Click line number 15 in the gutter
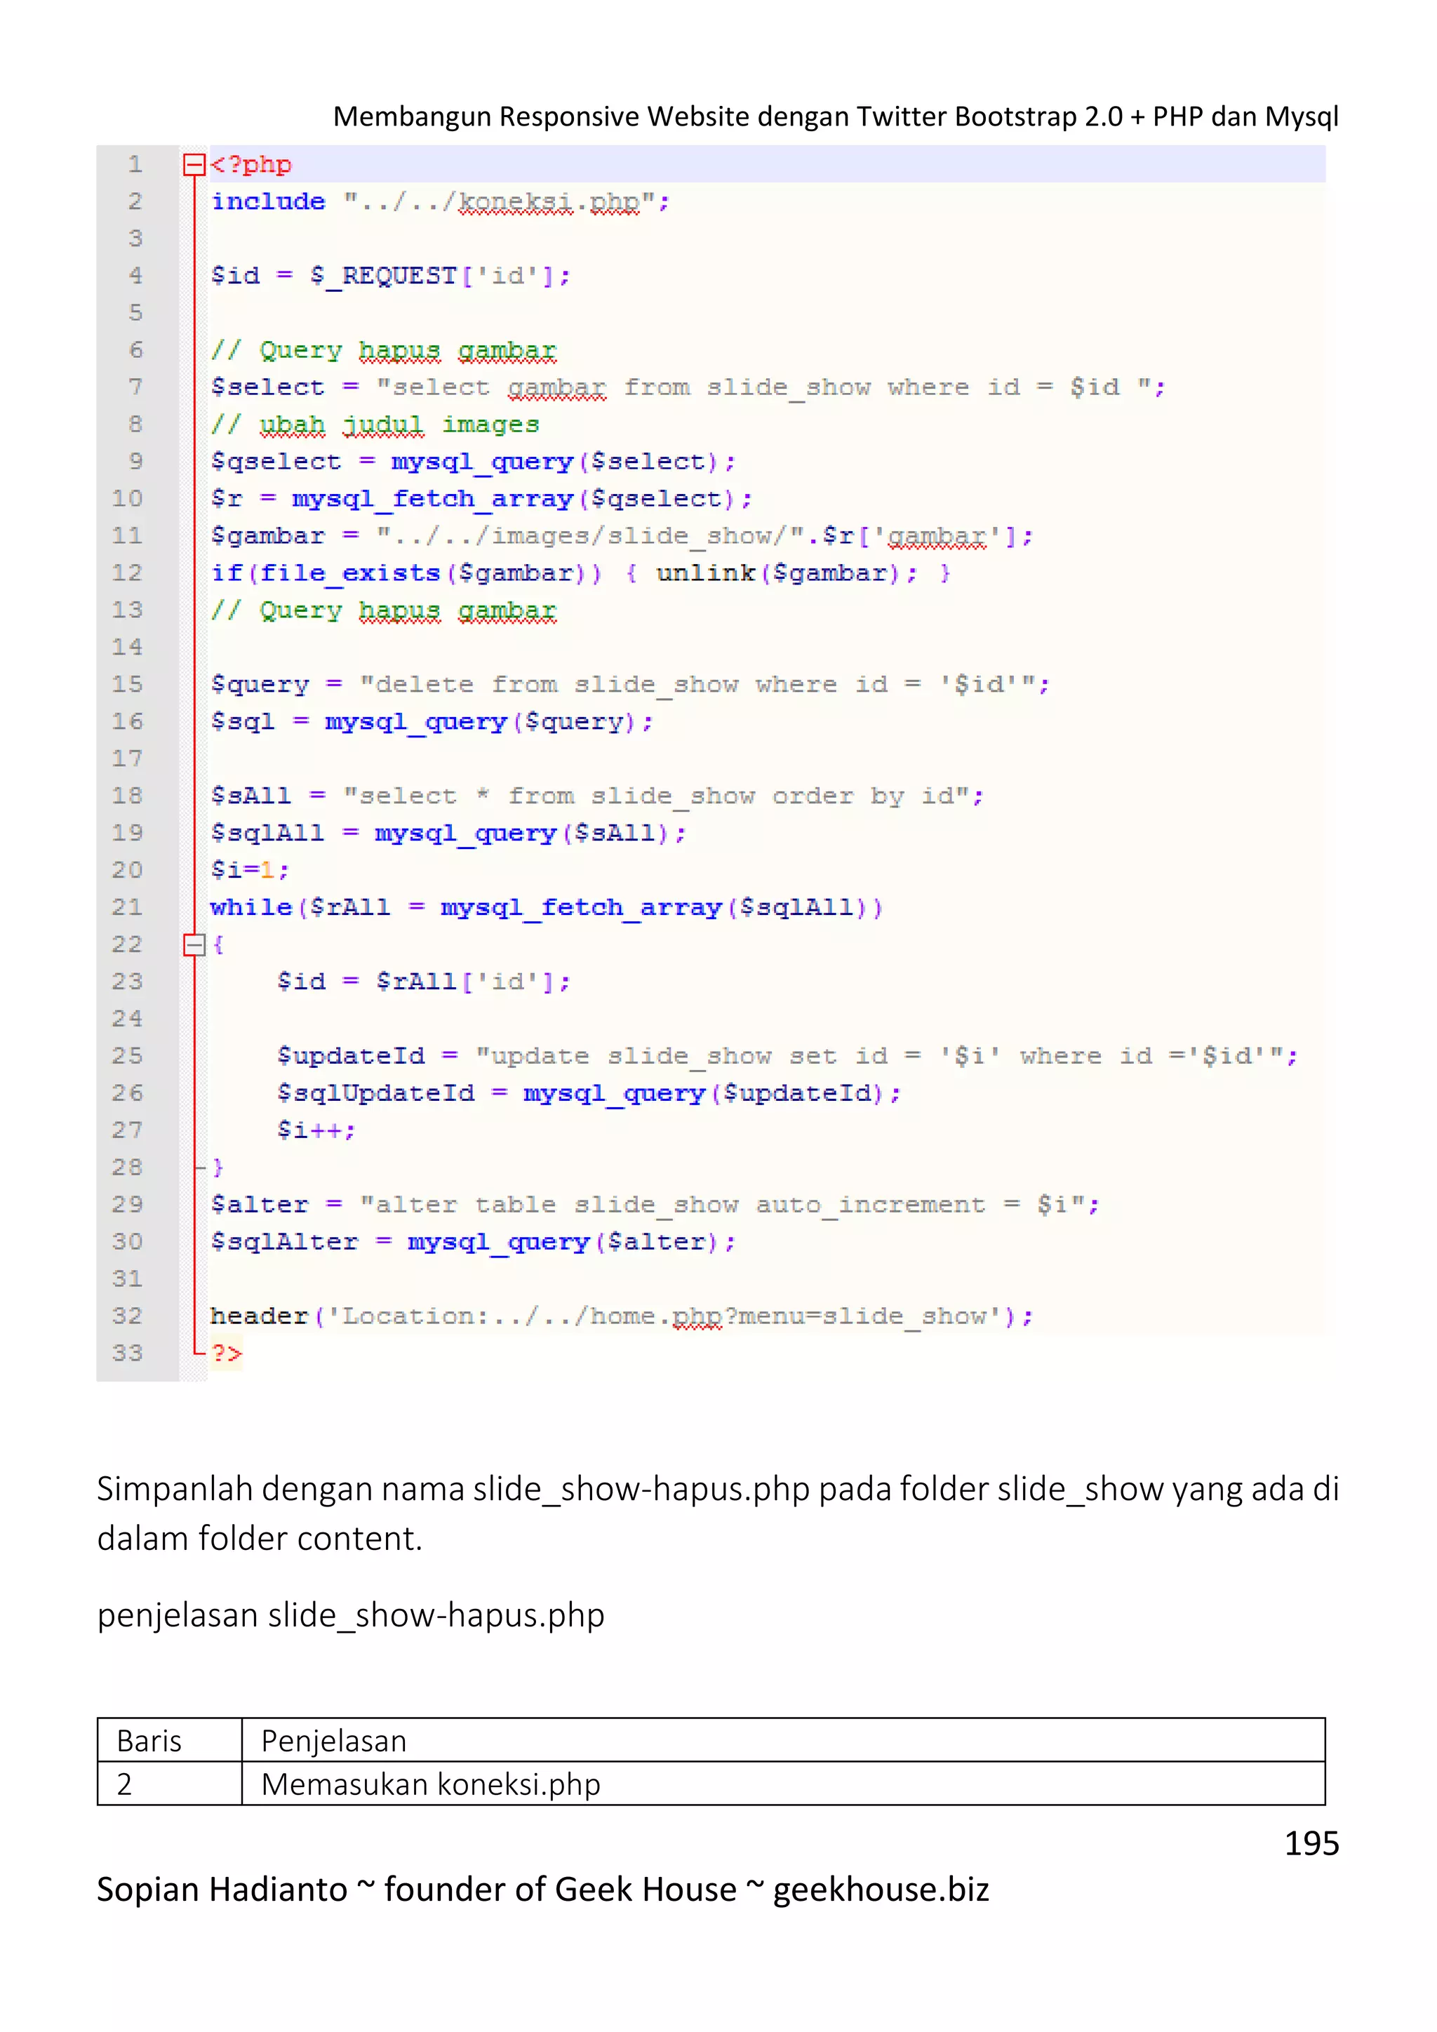 pos(126,685)
